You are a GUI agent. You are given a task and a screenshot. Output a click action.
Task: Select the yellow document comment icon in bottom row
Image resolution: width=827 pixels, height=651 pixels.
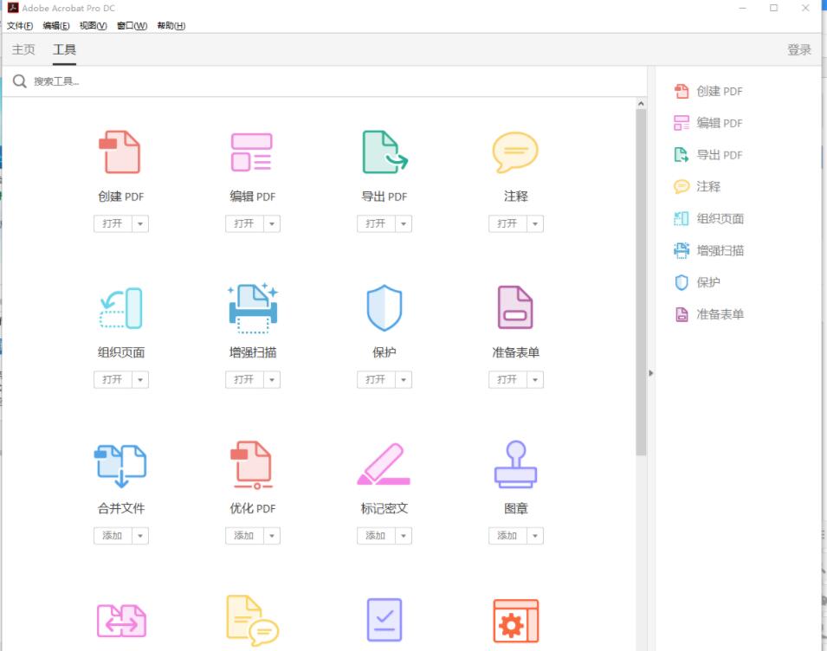[x=253, y=621]
